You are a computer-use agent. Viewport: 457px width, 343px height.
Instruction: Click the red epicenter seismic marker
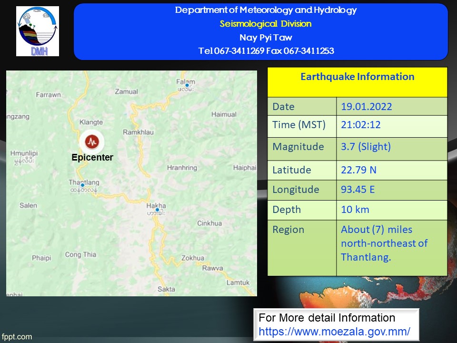point(92,142)
